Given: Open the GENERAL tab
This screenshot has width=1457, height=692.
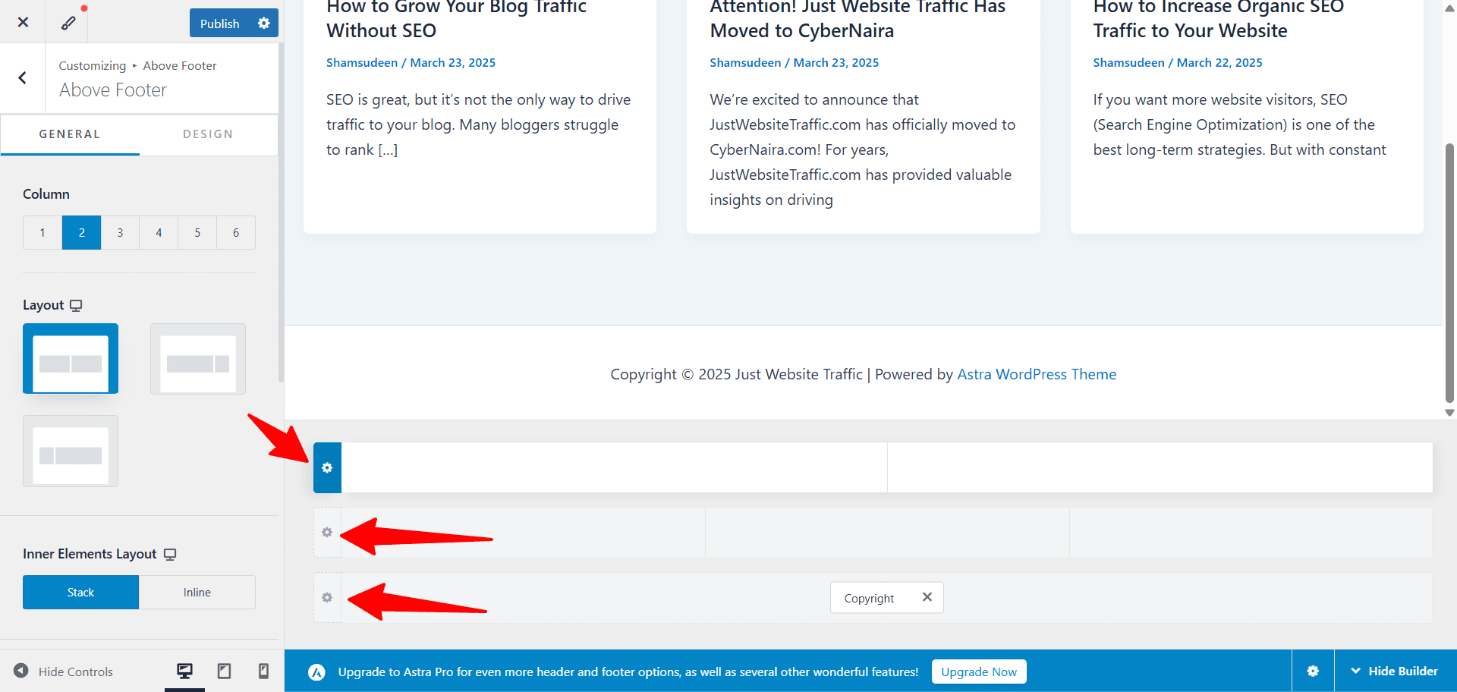Looking at the screenshot, I should (x=69, y=134).
